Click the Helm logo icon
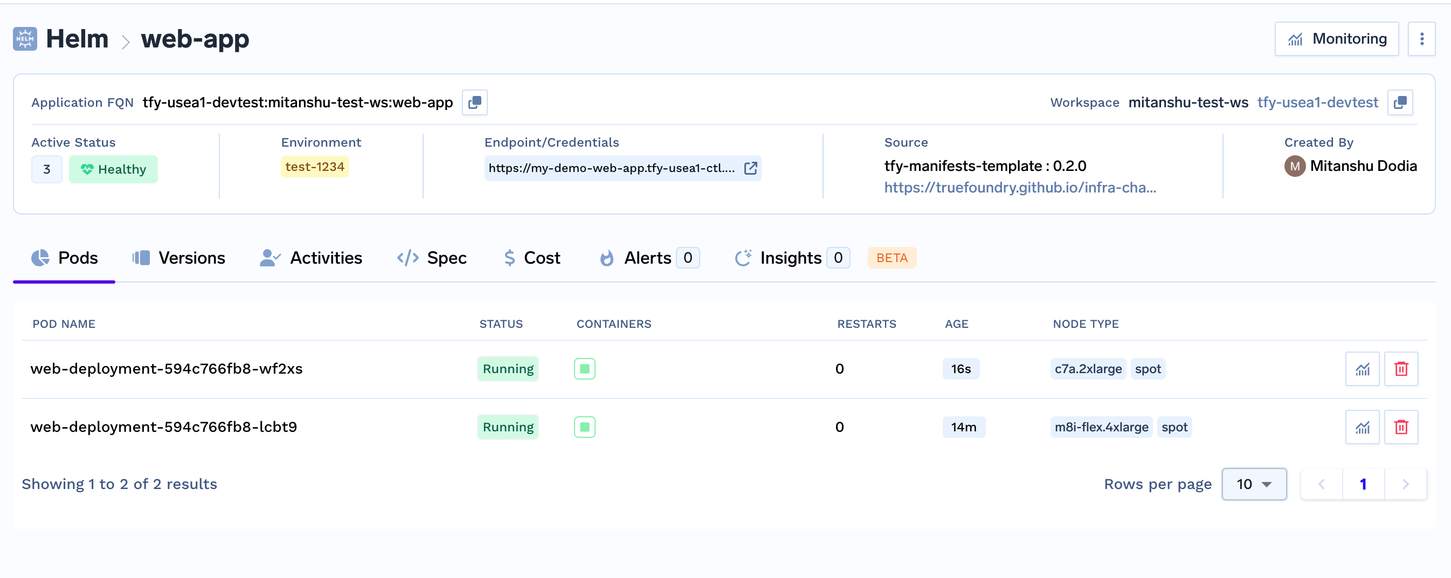The height and width of the screenshot is (578, 1451). pyautogui.click(x=25, y=39)
